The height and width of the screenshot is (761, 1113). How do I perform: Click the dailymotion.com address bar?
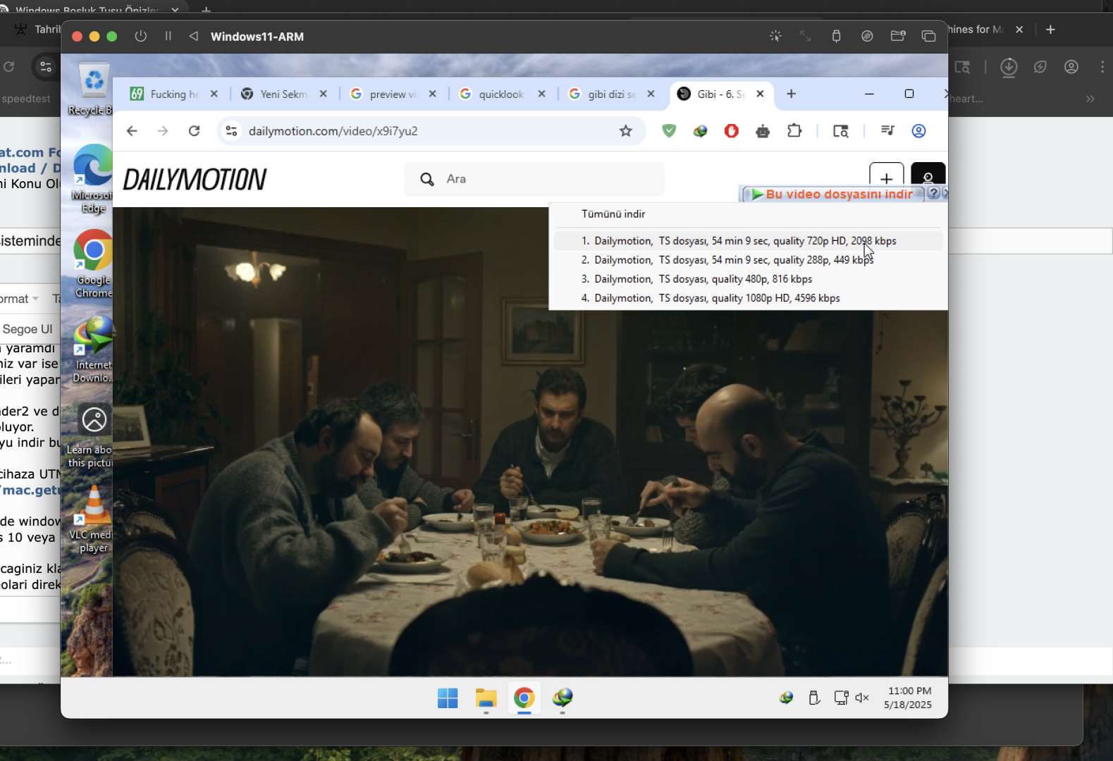tap(431, 131)
